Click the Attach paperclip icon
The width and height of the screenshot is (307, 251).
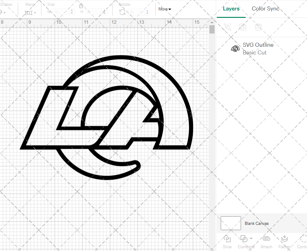point(266,239)
